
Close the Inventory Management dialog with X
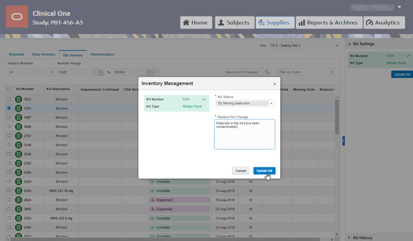coord(275,84)
